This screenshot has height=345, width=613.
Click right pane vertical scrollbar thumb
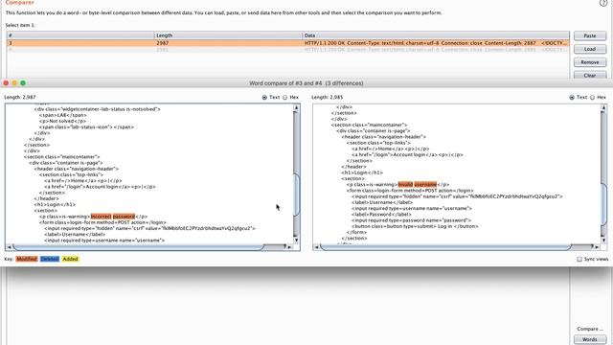[x=603, y=203]
